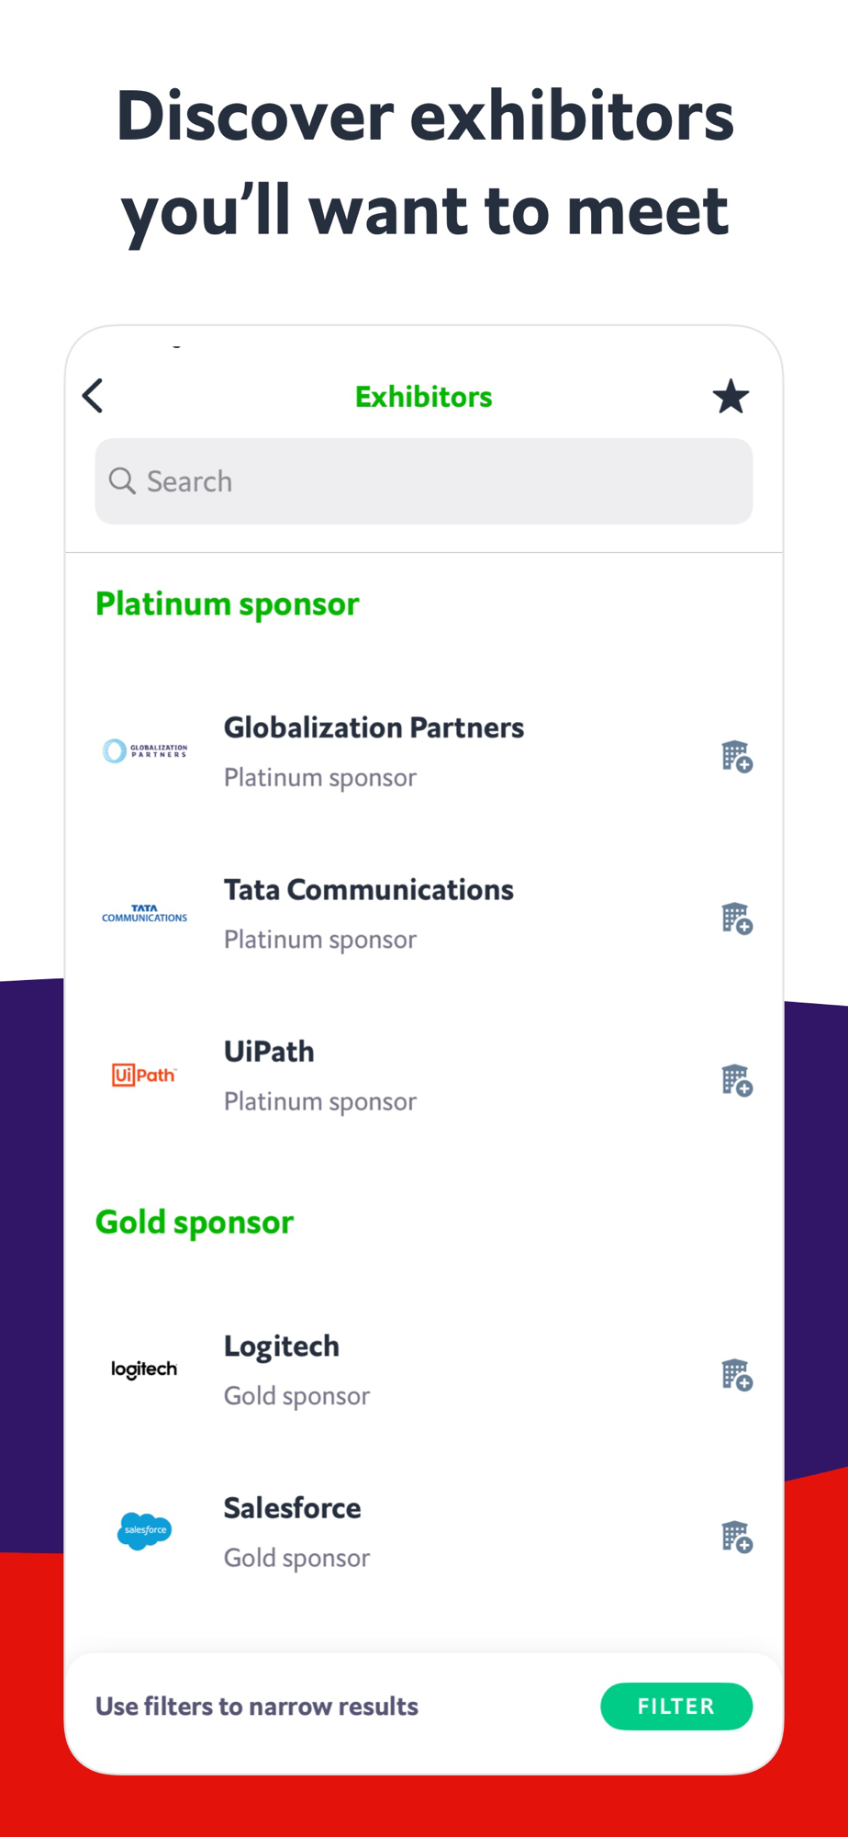Open the Logitech exhibitor entry
This screenshot has width=848, height=1837.
pos(281,1347)
